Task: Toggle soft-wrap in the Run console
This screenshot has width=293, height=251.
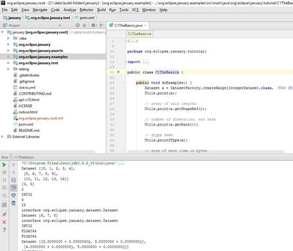Action: point(14,180)
